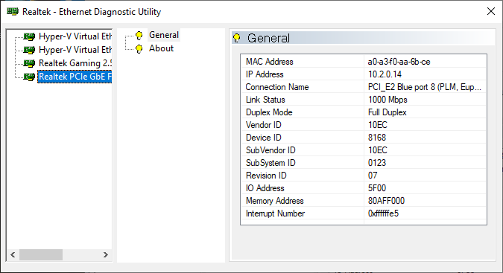The height and width of the screenshot is (273, 503).
Task: Click the Revision ID label
Action: [x=266, y=176]
